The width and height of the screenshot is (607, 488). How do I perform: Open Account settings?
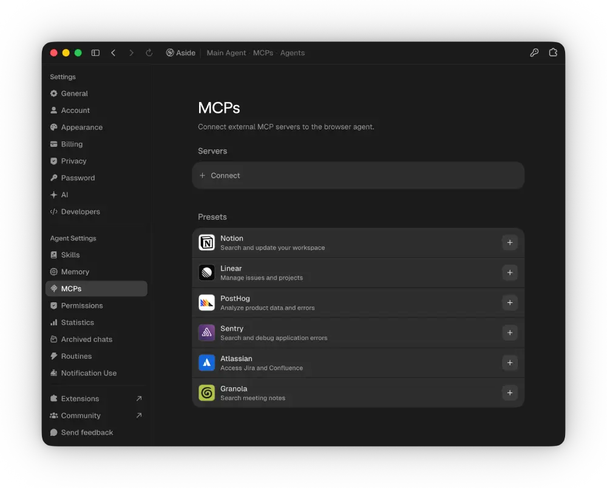pyautogui.click(x=96, y=110)
